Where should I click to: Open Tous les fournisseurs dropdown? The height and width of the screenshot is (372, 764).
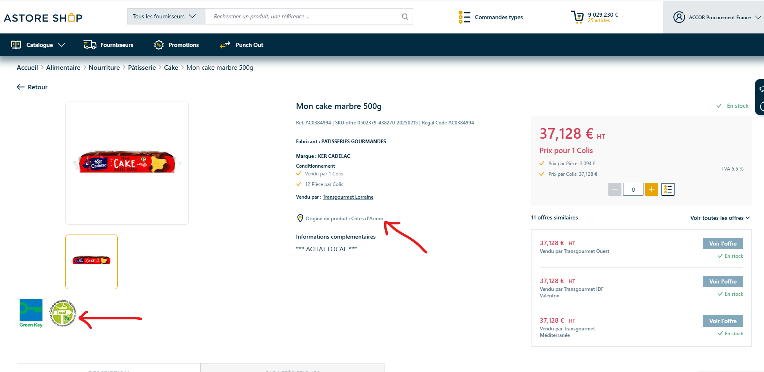(x=166, y=16)
